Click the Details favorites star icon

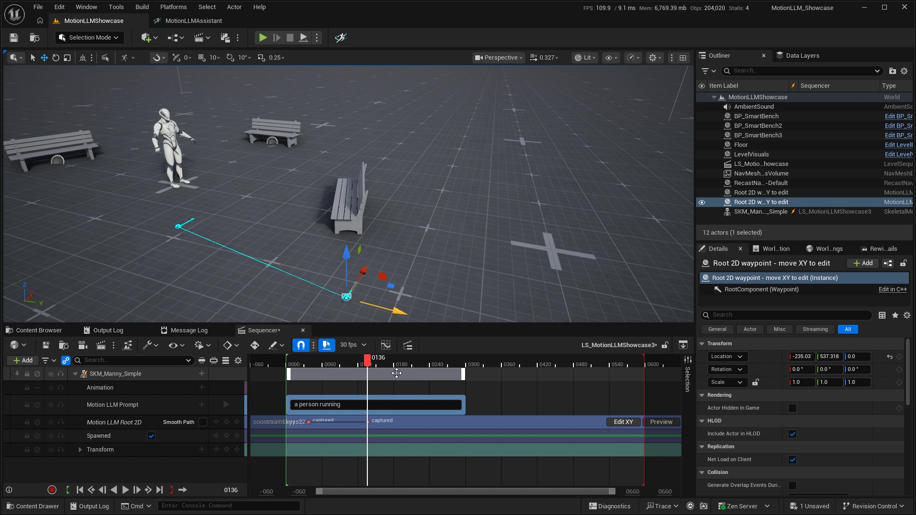[x=895, y=315]
